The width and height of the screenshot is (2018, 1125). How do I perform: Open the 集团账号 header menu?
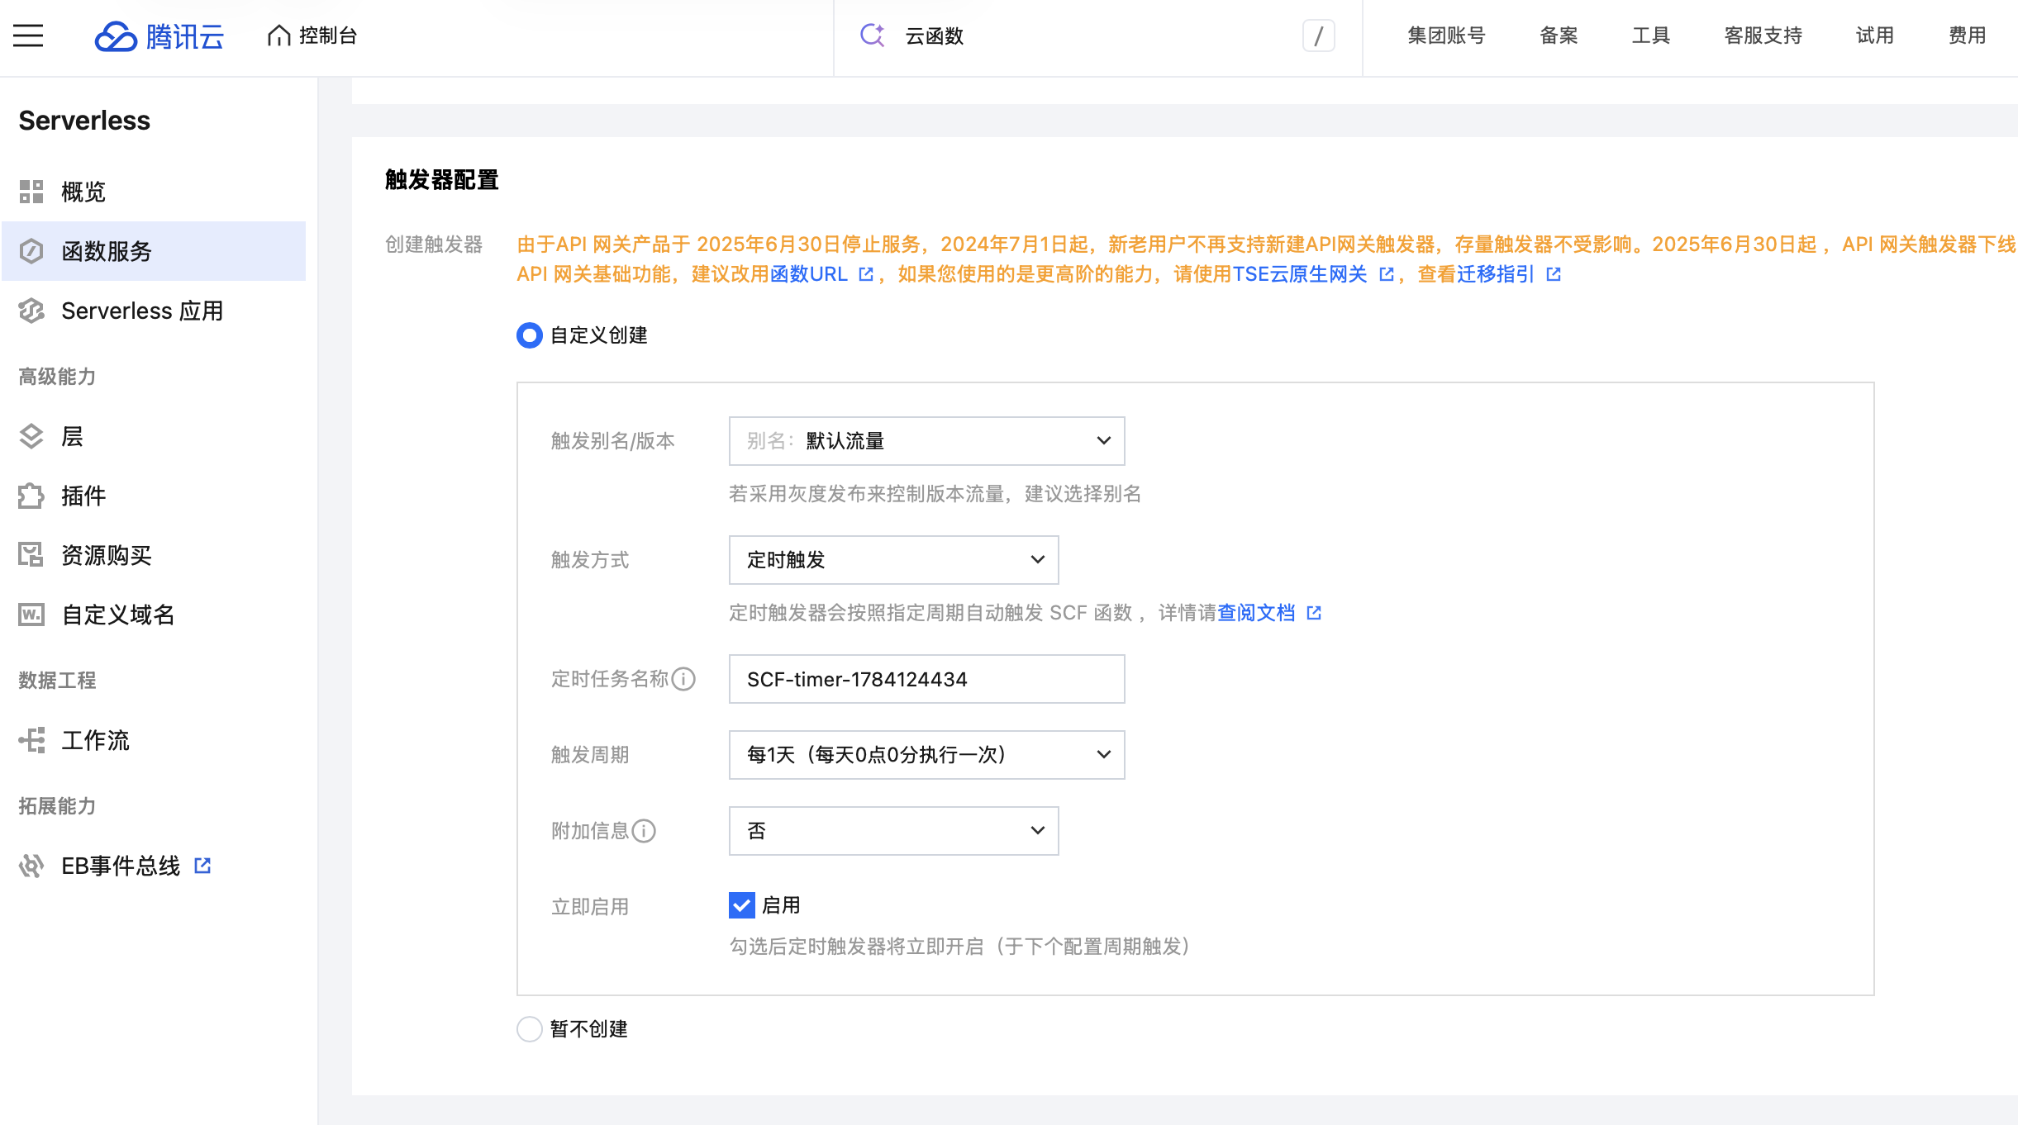coord(1447,36)
